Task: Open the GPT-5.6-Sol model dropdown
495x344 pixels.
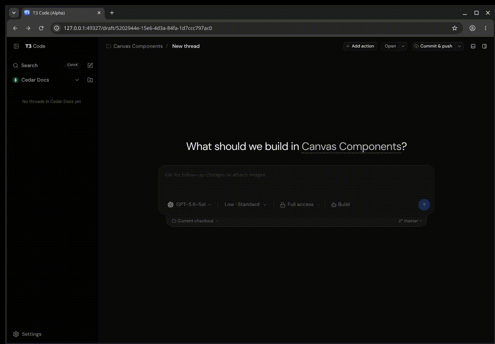Action: [190, 204]
